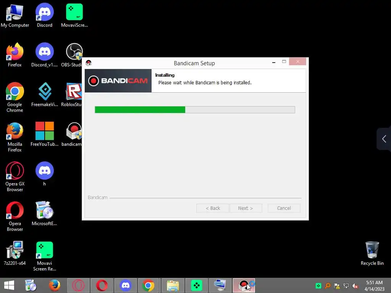Viewport: 391px width, 293px height.
Task: Click the Cancel button in Bandicam Setup
Action: pos(284,208)
